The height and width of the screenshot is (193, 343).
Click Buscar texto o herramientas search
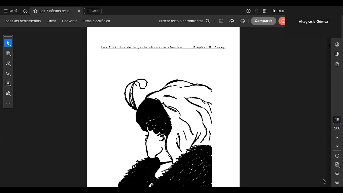[184, 21]
